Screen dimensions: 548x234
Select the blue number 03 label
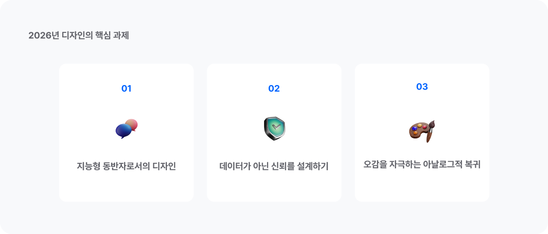[422, 87]
